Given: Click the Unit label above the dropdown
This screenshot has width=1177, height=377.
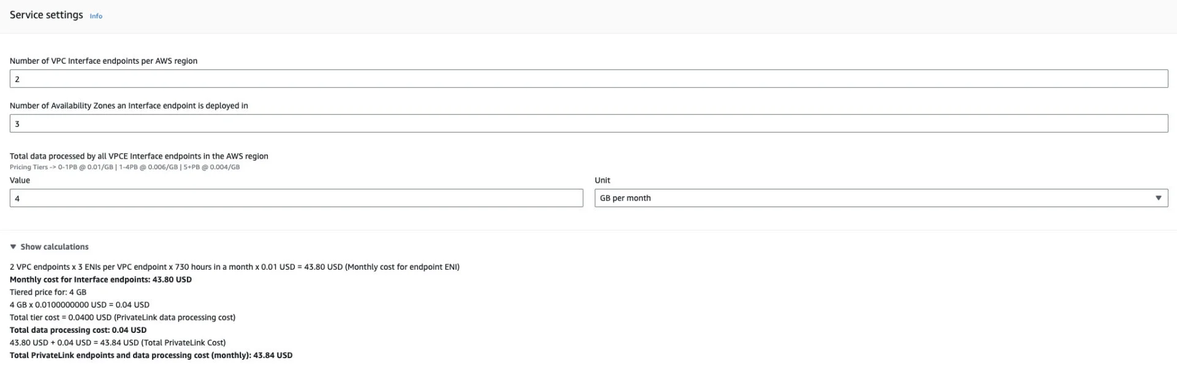Looking at the screenshot, I should (602, 181).
